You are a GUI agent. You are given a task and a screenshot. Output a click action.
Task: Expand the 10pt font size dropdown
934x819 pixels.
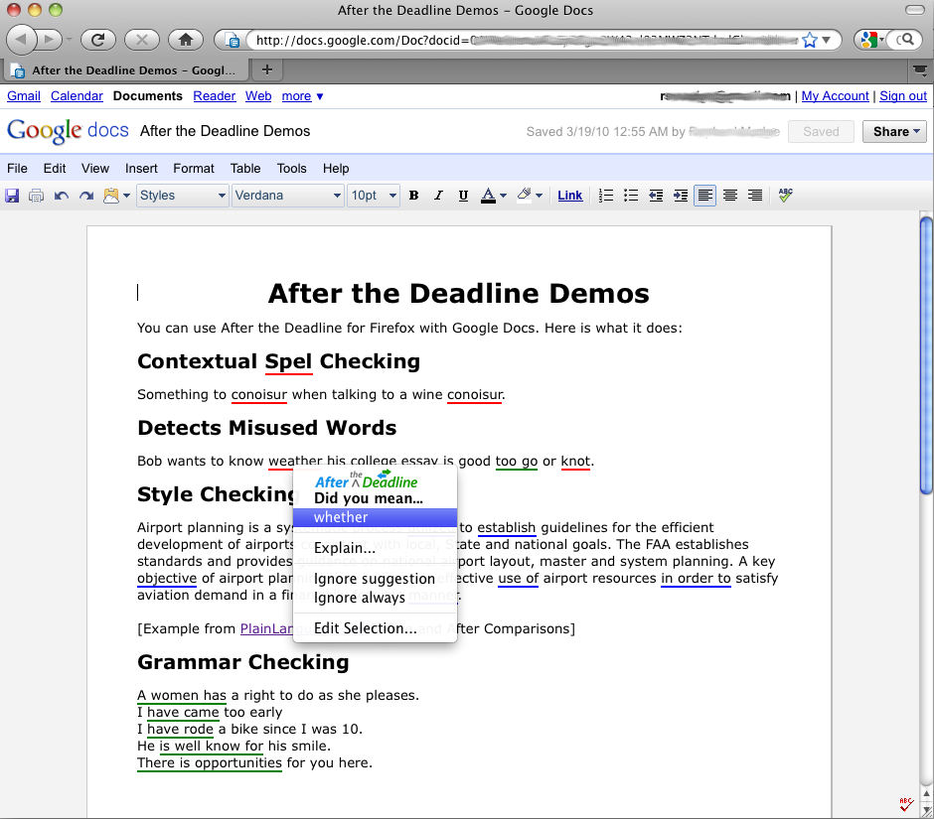(x=373, y=196)
